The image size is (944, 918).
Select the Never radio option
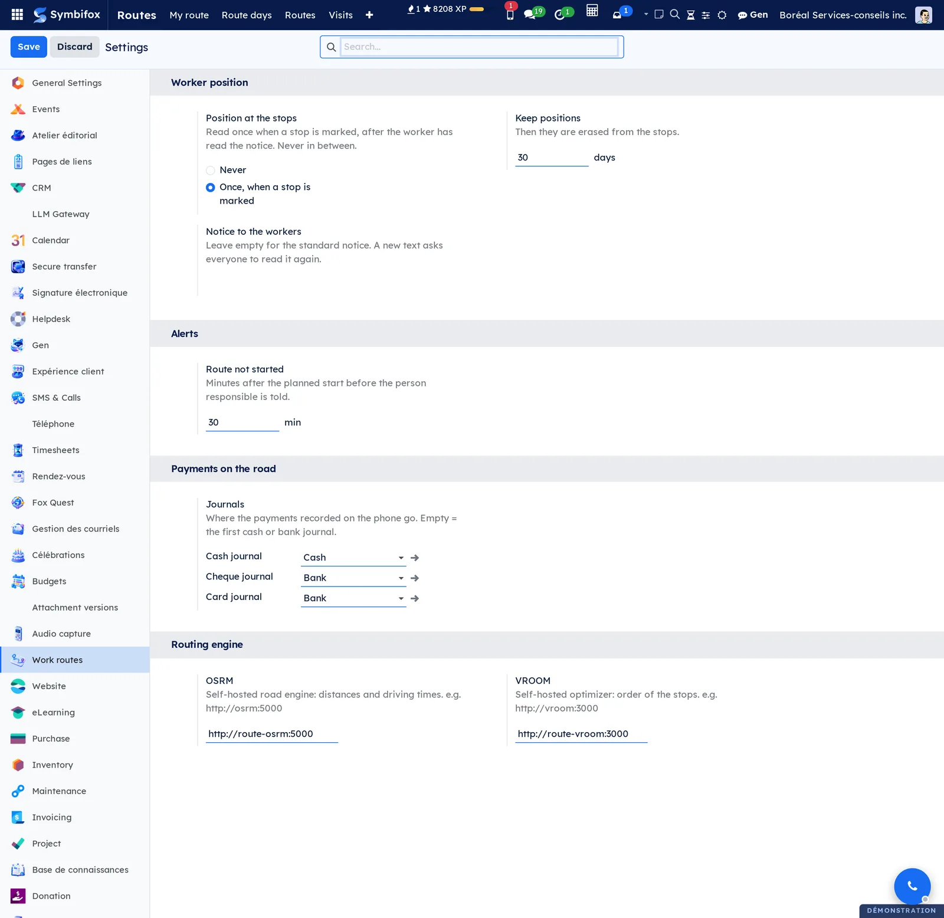pyautogui.click(x=211, y=171)
